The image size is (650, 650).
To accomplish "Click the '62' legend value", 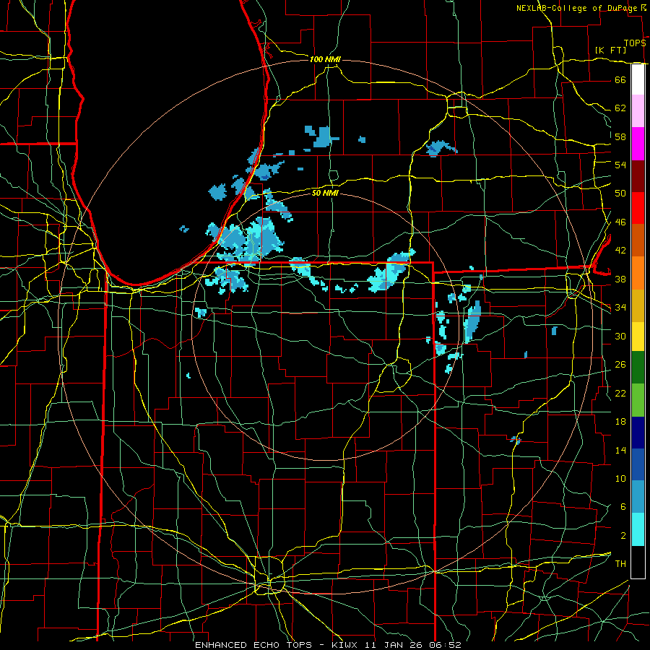I will pyautogui.click(x=620, y=108).
